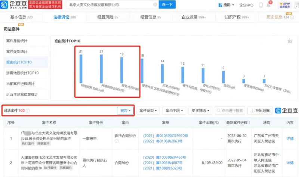Click the amount 8,109,459.00
This screenshot has height=177, width=299.
tap(212, 163)
